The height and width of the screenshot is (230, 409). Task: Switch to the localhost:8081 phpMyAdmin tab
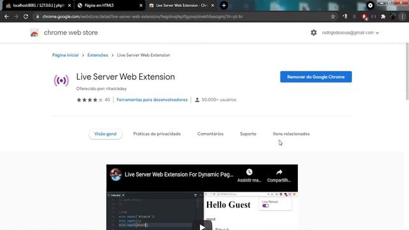point(38,6)
